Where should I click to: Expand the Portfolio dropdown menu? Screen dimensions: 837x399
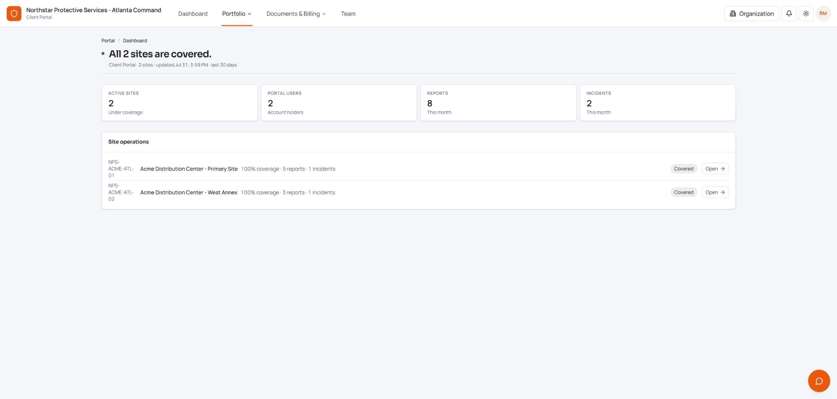click(237, 13)
